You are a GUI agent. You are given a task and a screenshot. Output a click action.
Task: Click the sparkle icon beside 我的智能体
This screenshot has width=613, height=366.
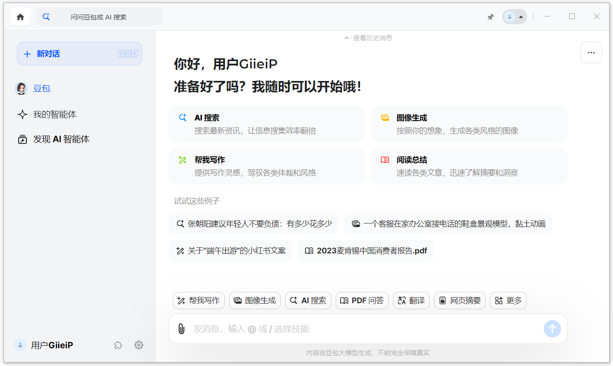pyautogui.click(x=23, y=114)
